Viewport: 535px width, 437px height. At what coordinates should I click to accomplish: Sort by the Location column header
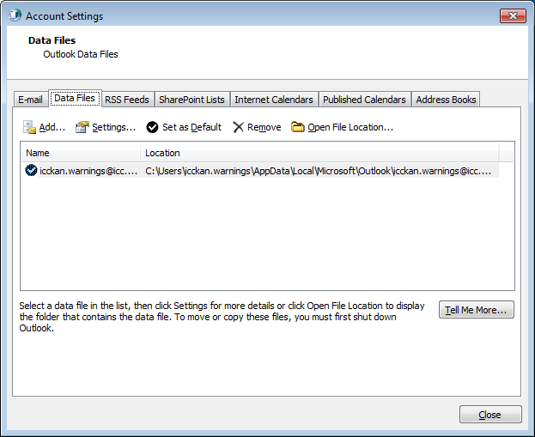[319, 153]
